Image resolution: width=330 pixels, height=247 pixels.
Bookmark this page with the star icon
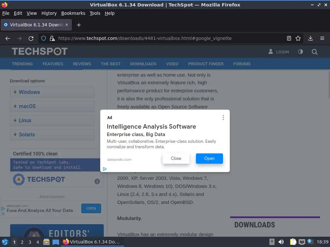click(x=298, y=38)
